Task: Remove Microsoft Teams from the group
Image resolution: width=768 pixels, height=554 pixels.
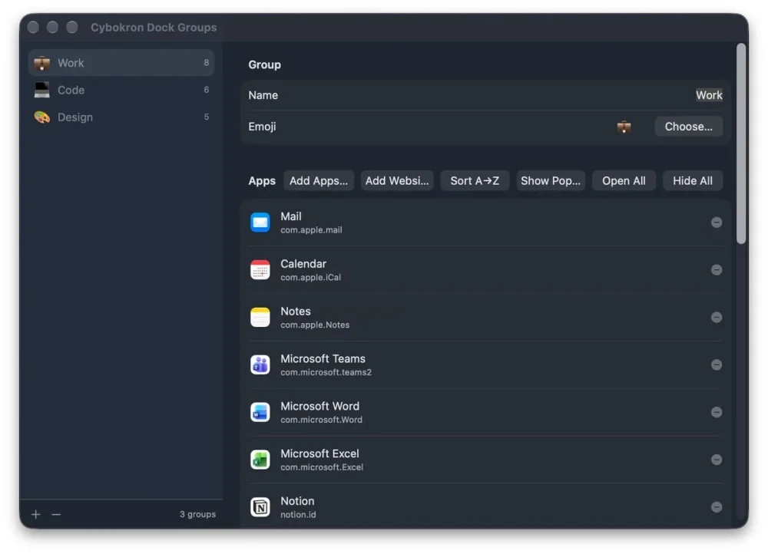Action: (x=716, y=365)
